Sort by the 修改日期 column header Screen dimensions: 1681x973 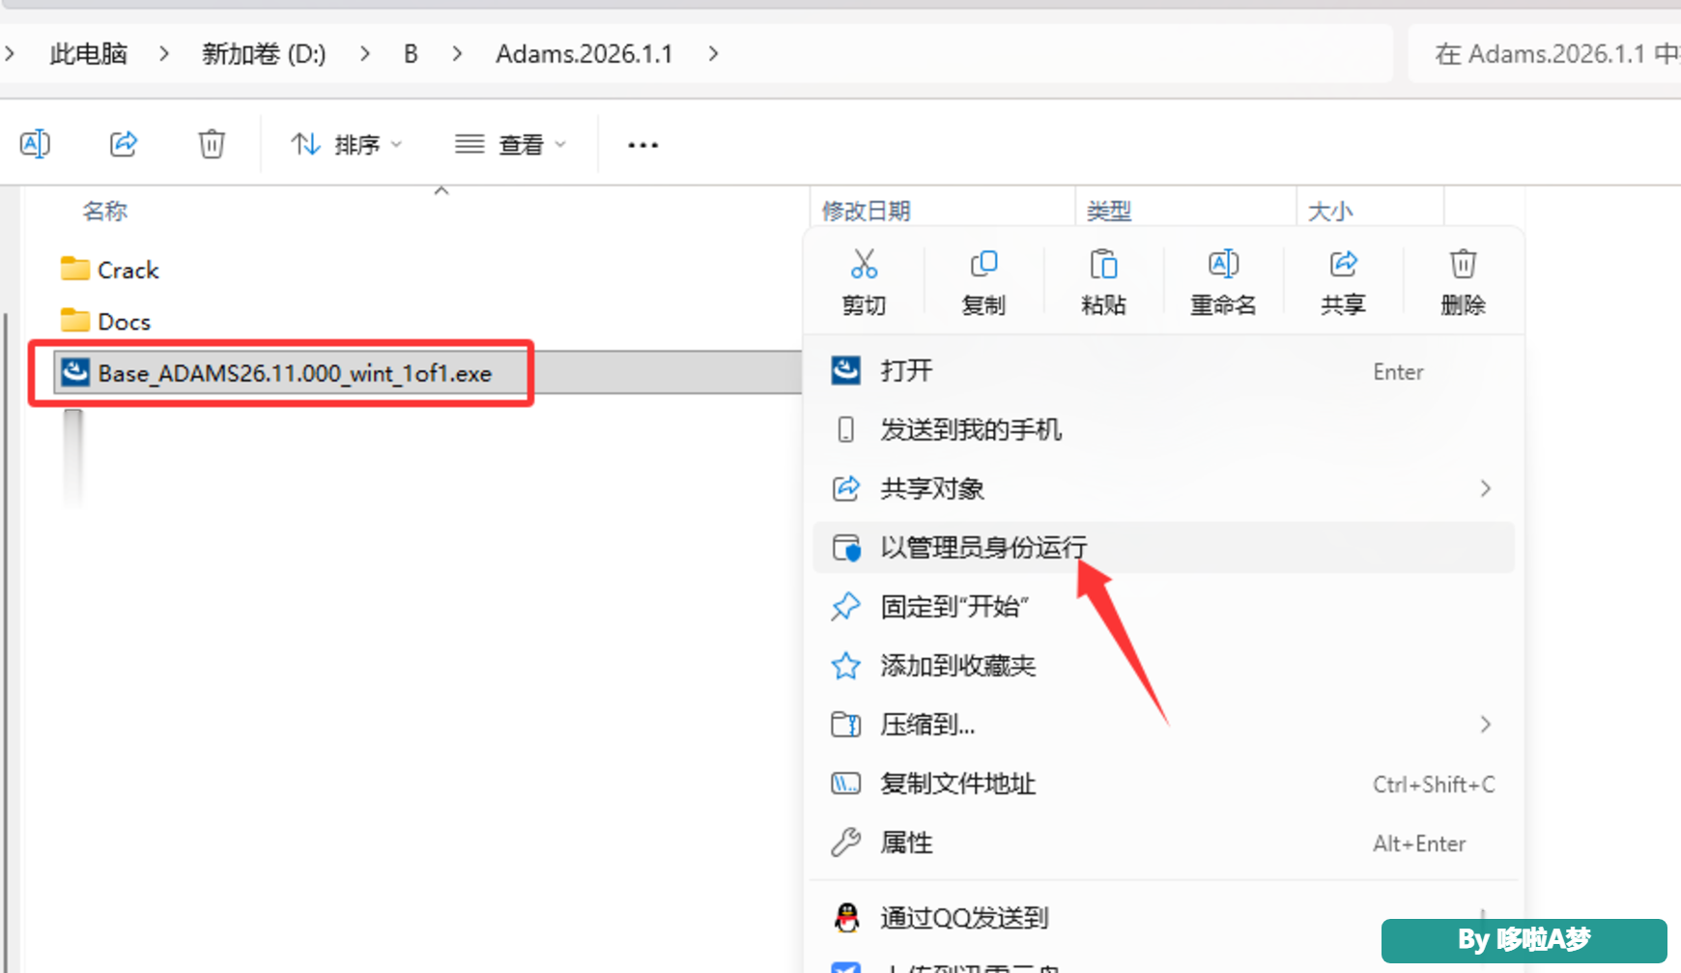867,211
